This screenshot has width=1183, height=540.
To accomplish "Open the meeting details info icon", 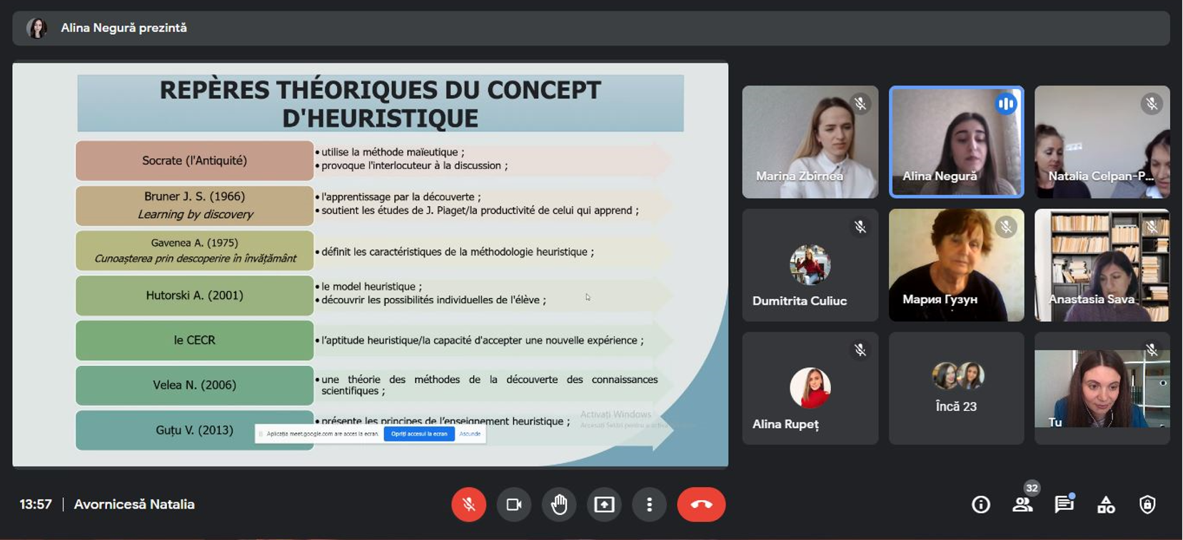I will tap(981, 505).
